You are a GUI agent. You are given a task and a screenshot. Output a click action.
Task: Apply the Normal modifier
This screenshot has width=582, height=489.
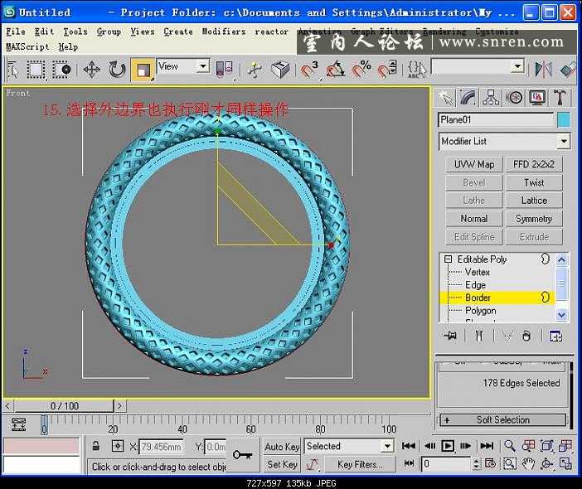click(x=474, y=219)
